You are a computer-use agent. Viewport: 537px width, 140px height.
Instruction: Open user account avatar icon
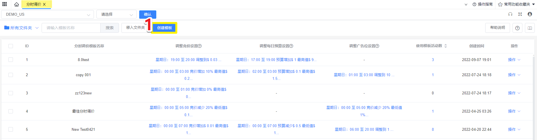point(530,14)
